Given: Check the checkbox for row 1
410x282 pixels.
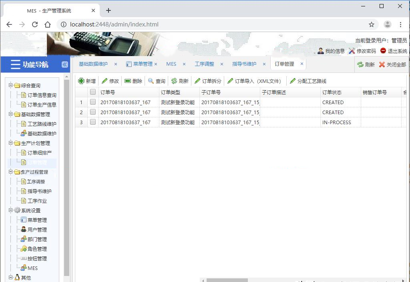Looking at the screenshot, I should [x=93, y=102].
